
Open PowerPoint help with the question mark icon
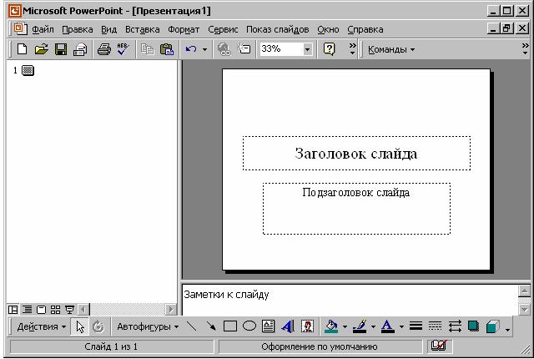point(329,49)
